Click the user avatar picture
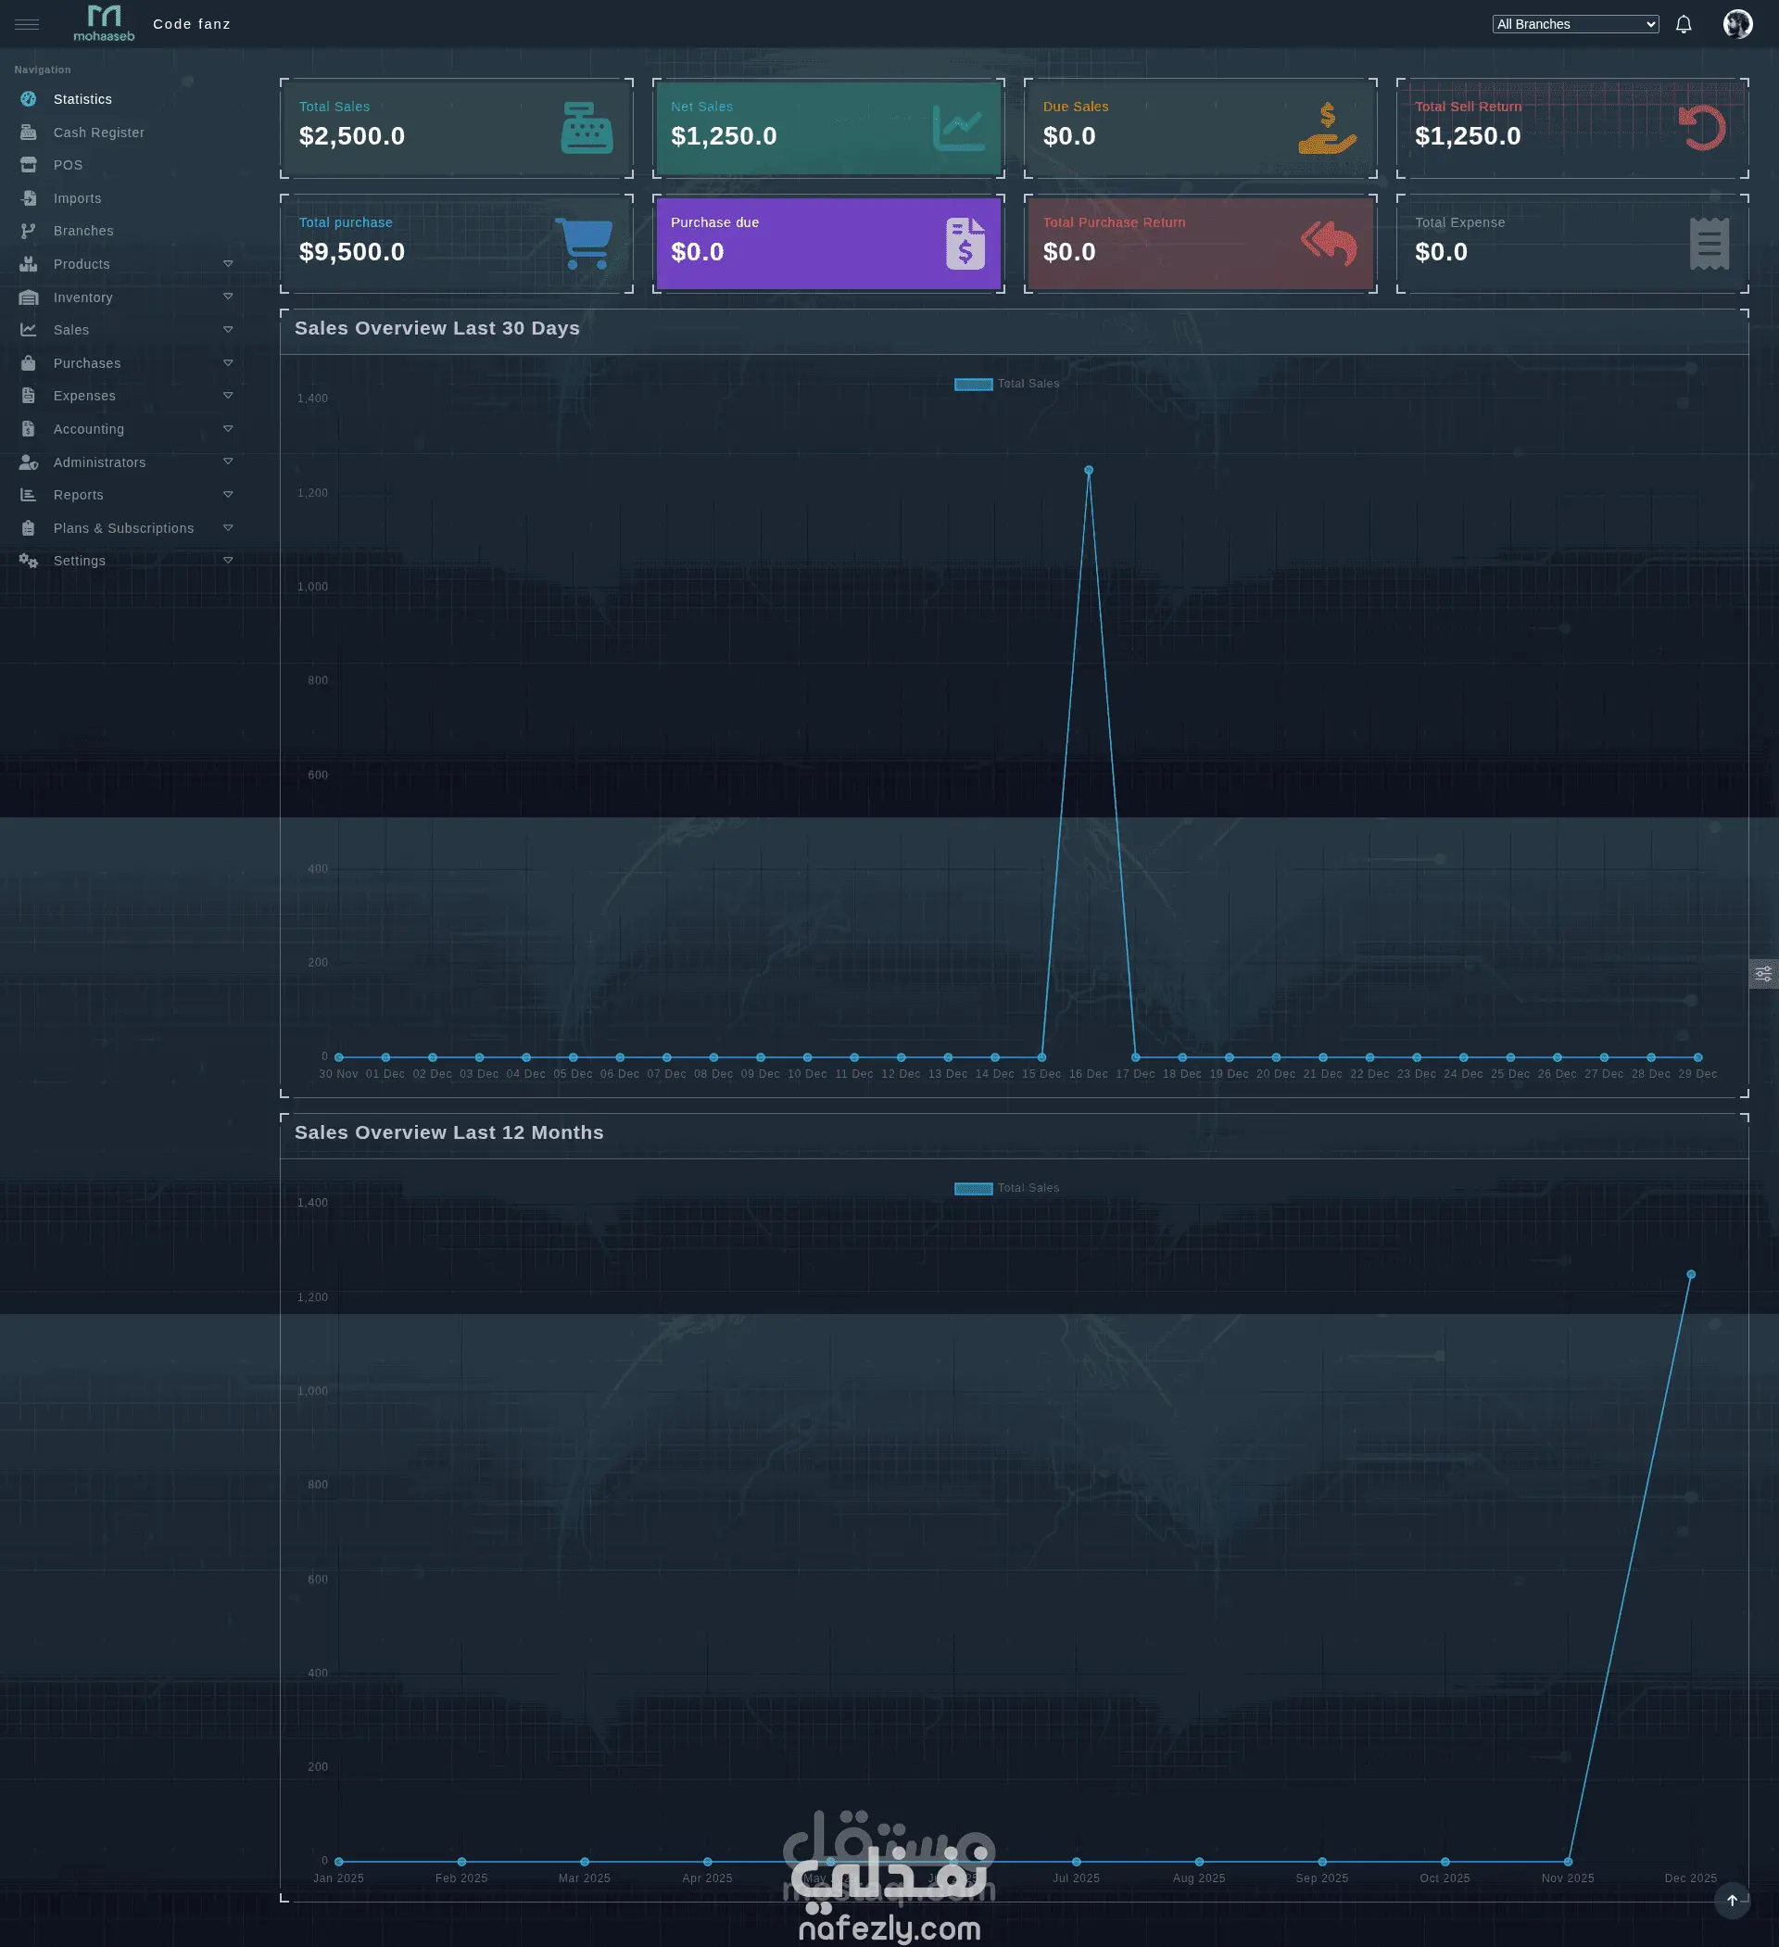This screenshot has width=1779, height=1947. [1736, 24]
